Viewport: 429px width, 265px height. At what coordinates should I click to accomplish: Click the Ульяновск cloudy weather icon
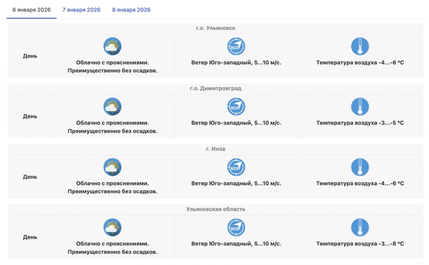(113, 46)
